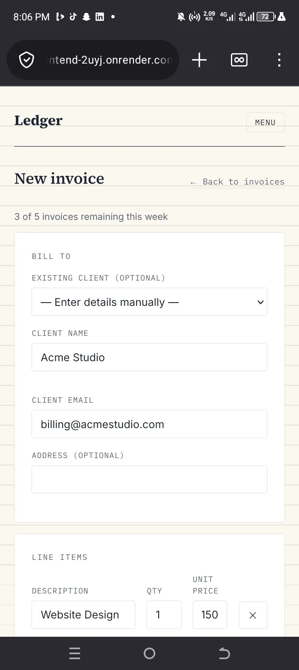Open the private tabs infinity mask icon

(239, 60)
